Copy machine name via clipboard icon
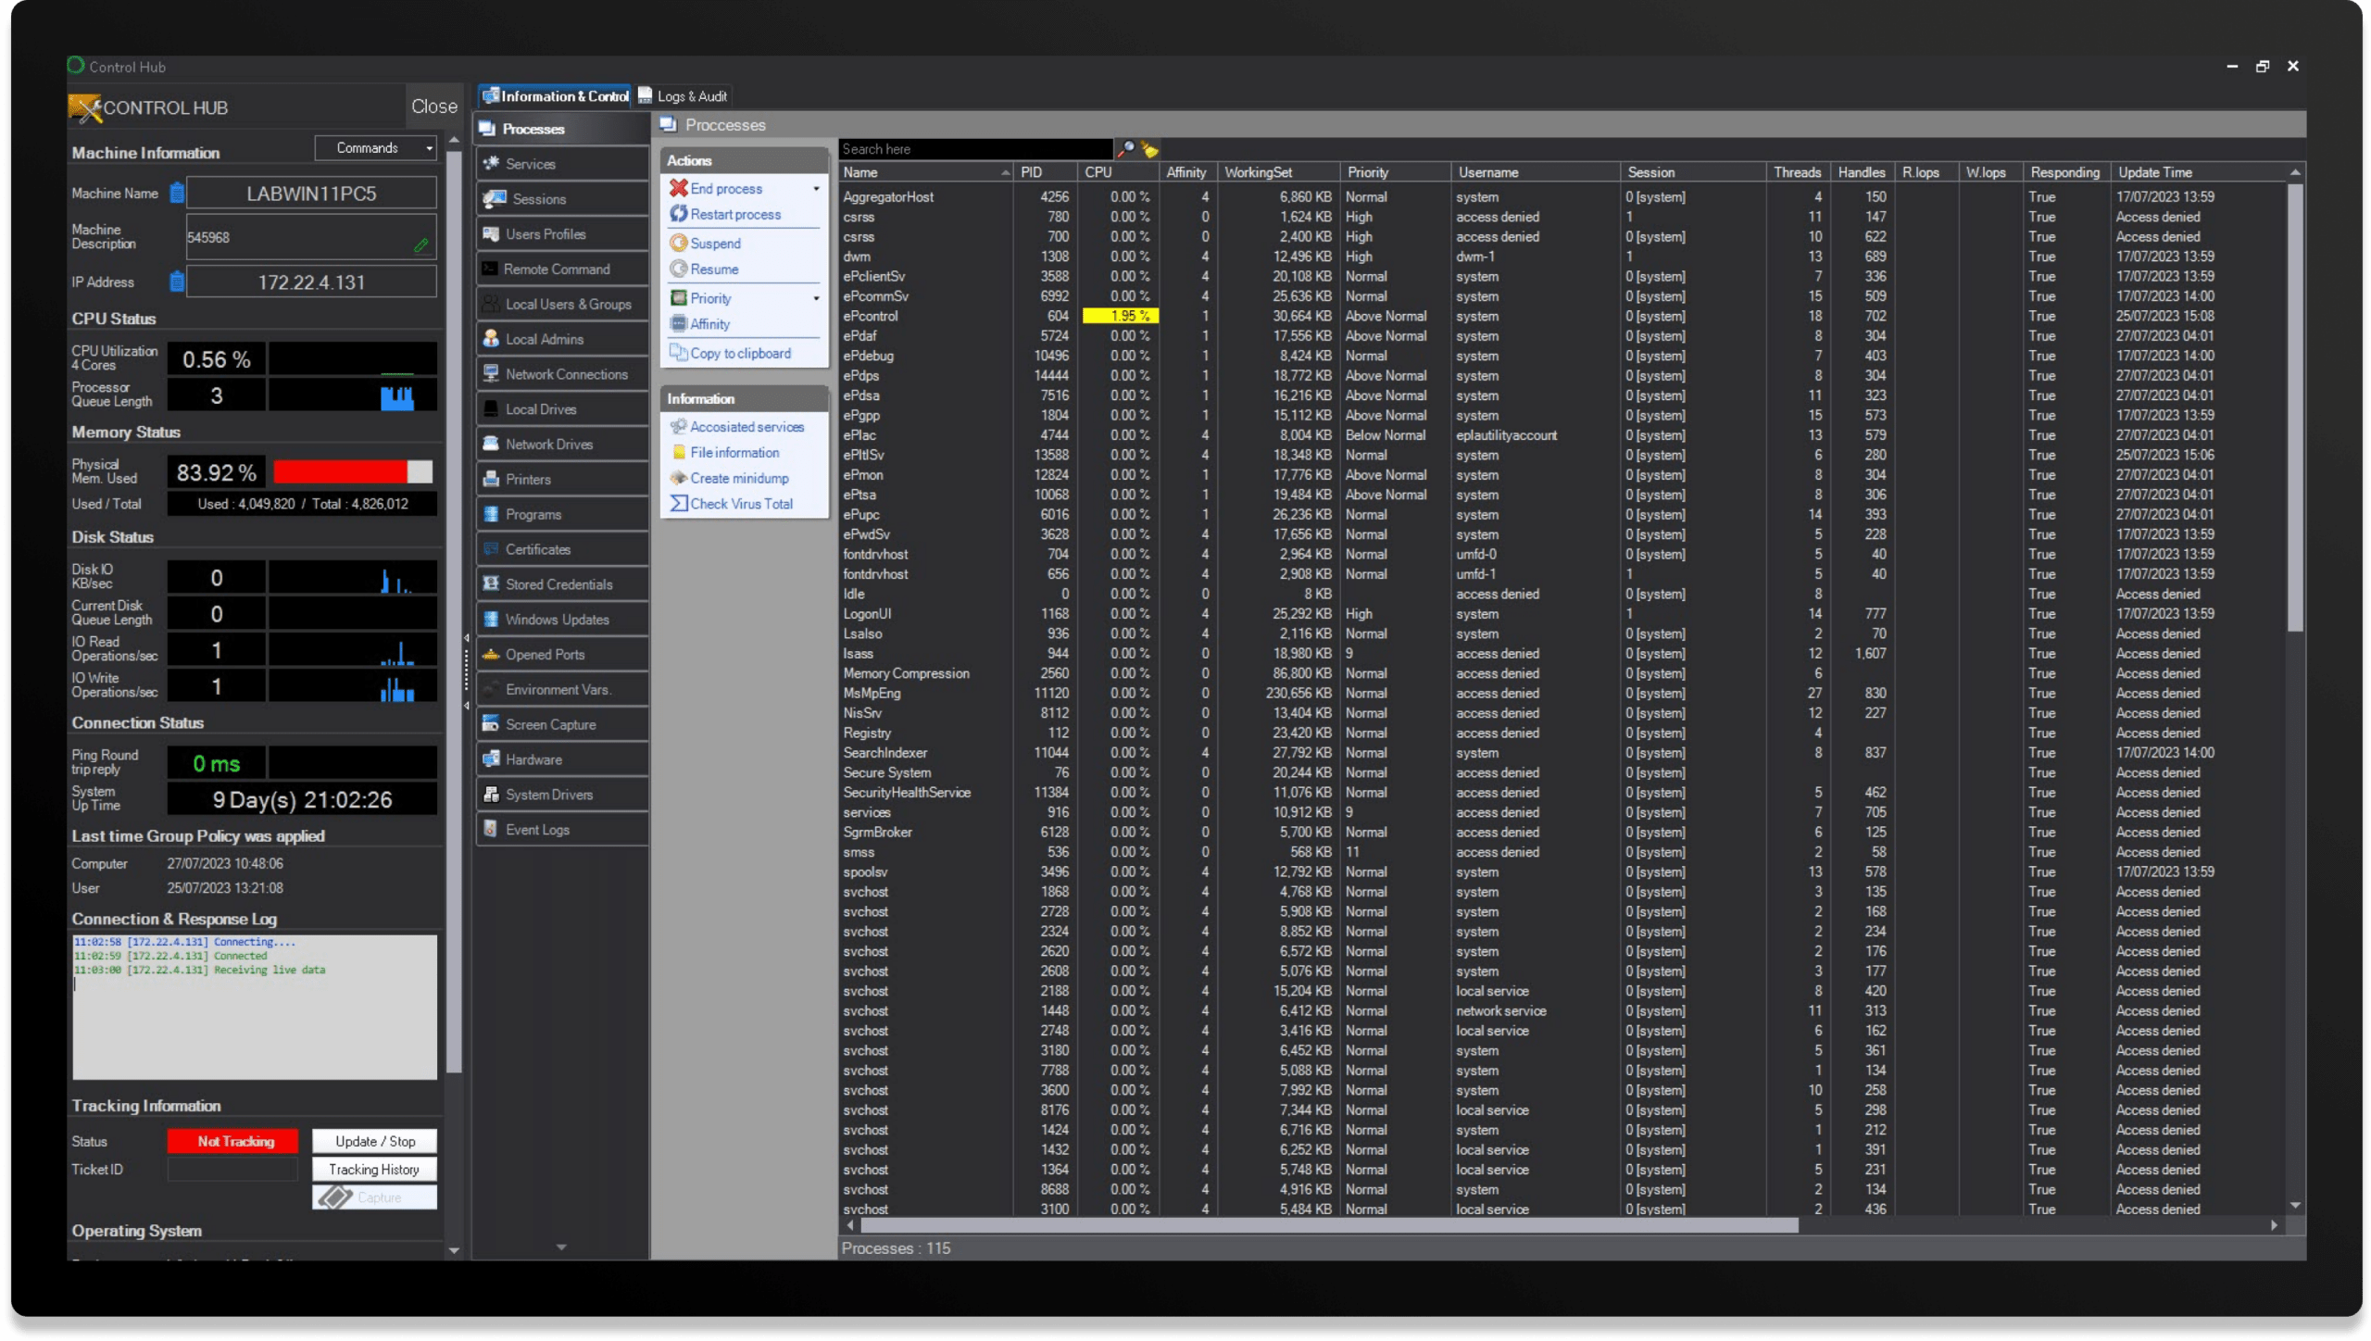 coord(177,194)
